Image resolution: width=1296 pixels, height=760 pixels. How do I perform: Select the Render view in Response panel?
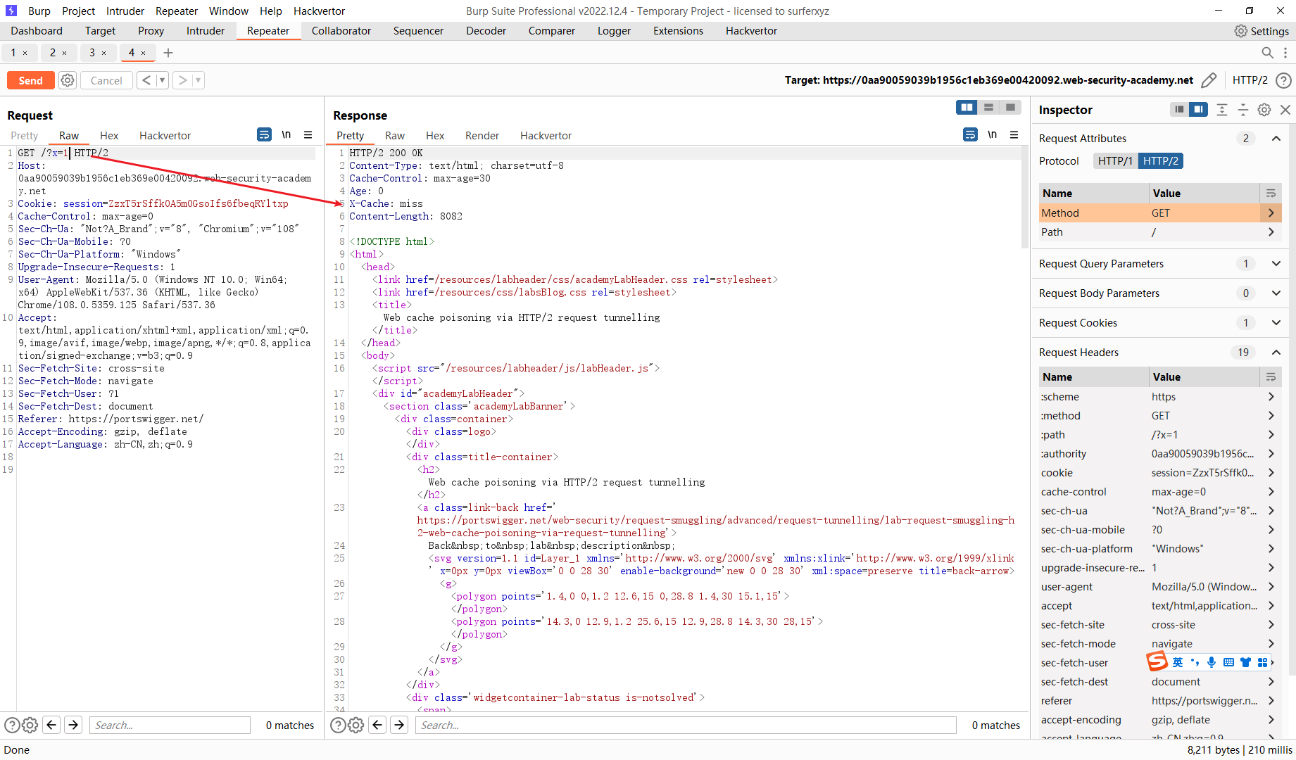click(482, 136)
